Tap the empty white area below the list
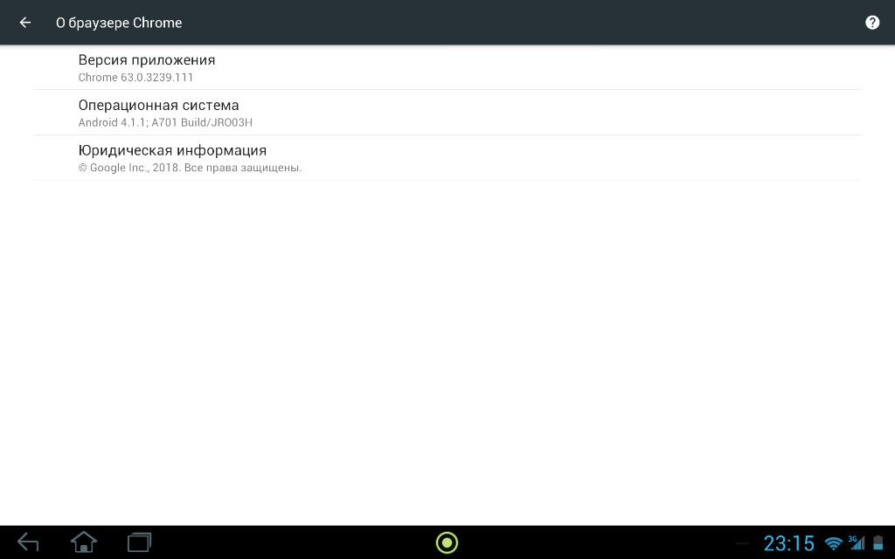Image resolution: width=895 pixels, height=559 pixels. coord(447,353)
